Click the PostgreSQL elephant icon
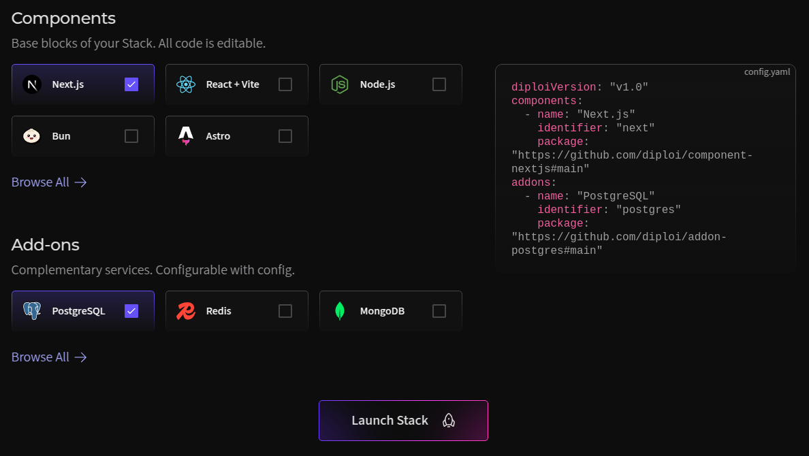 pos(32,311)
